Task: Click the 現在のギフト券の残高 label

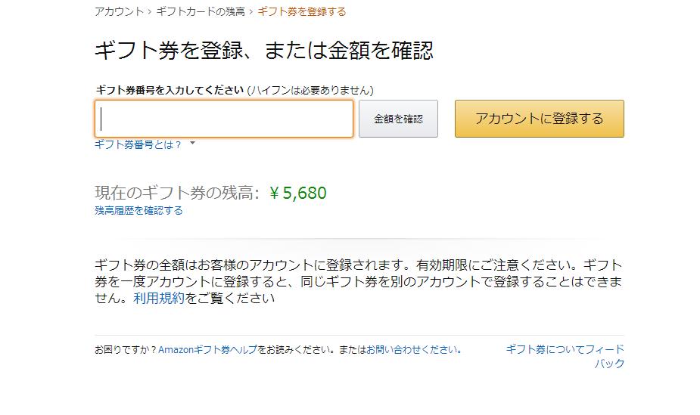Action: click(x=177, y=194)
